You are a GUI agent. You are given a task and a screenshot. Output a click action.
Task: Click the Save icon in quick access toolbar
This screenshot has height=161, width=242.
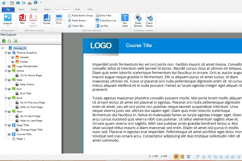click(12, 3)
